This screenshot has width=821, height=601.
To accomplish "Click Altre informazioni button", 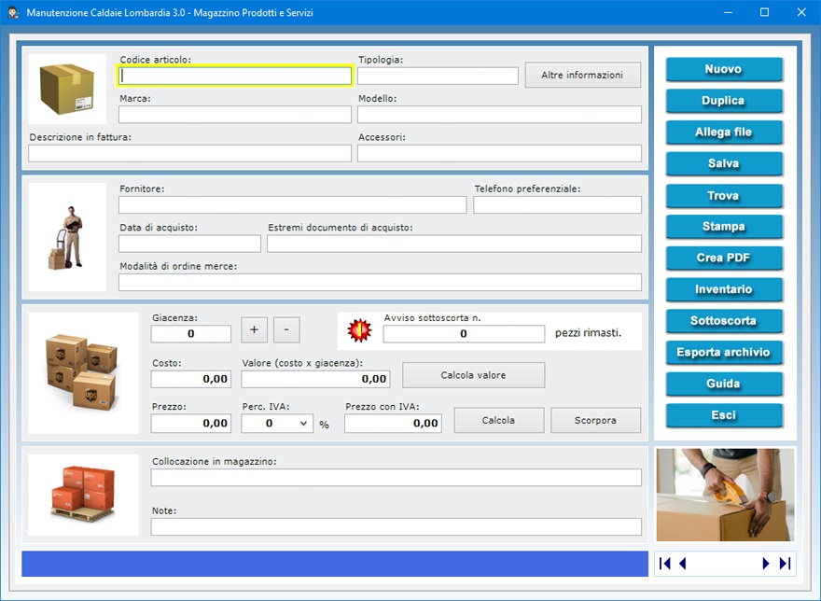I will click(583, 75).
